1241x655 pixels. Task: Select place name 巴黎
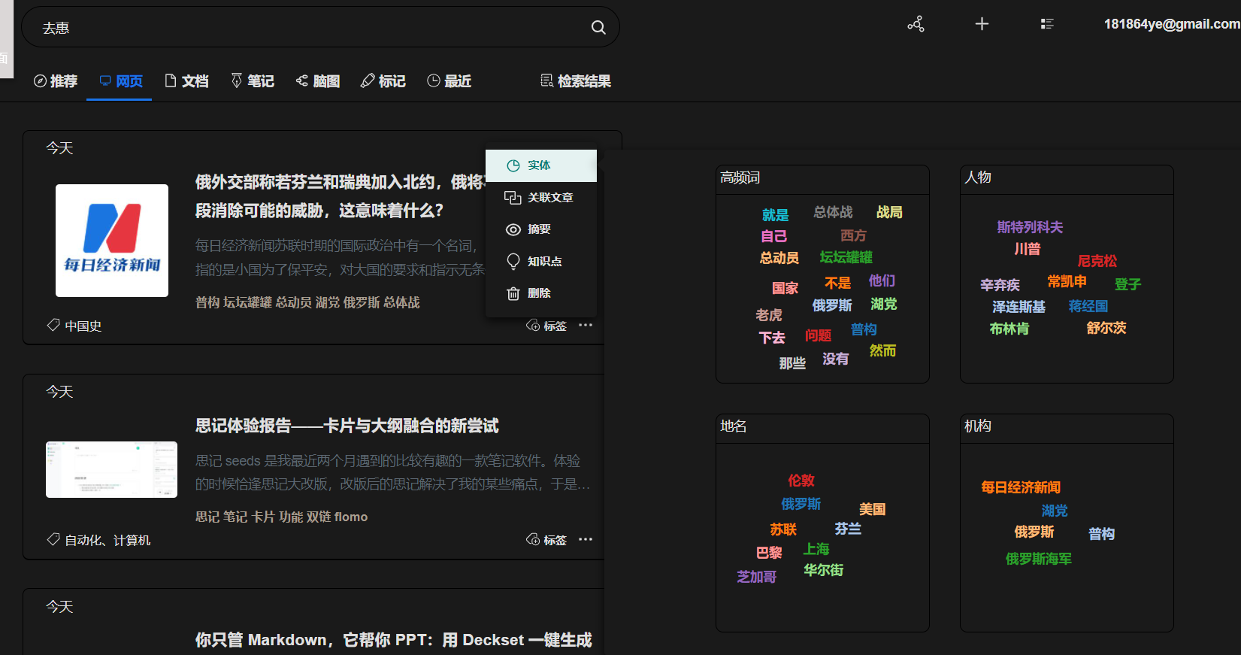coord(769,553)
